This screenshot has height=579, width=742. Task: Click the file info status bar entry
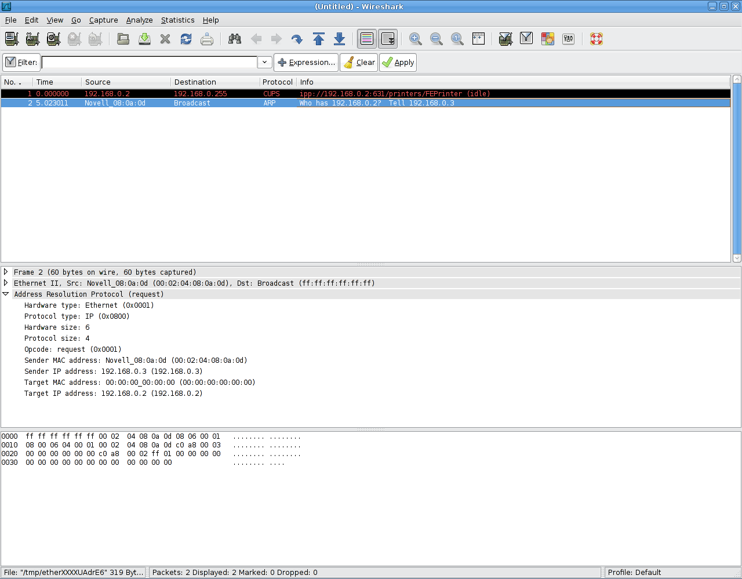(74, 572)
